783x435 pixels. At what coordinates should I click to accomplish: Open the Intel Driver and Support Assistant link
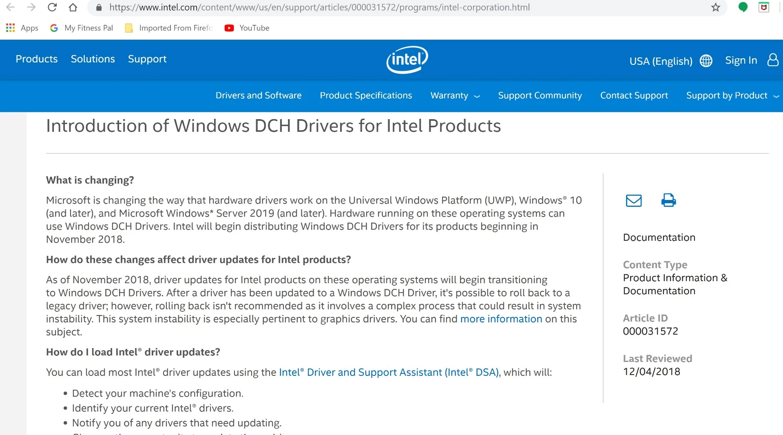pos(389,373)
